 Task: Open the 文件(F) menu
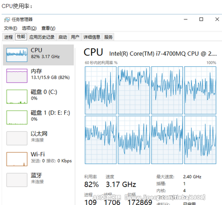(x=10, y=28)
